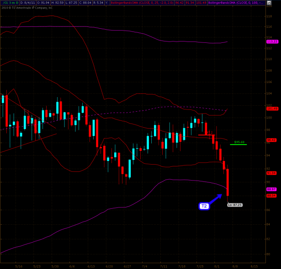Click the 8/1 date on time axis
This screenshot has height=269, width=281.
coord(218,266)
